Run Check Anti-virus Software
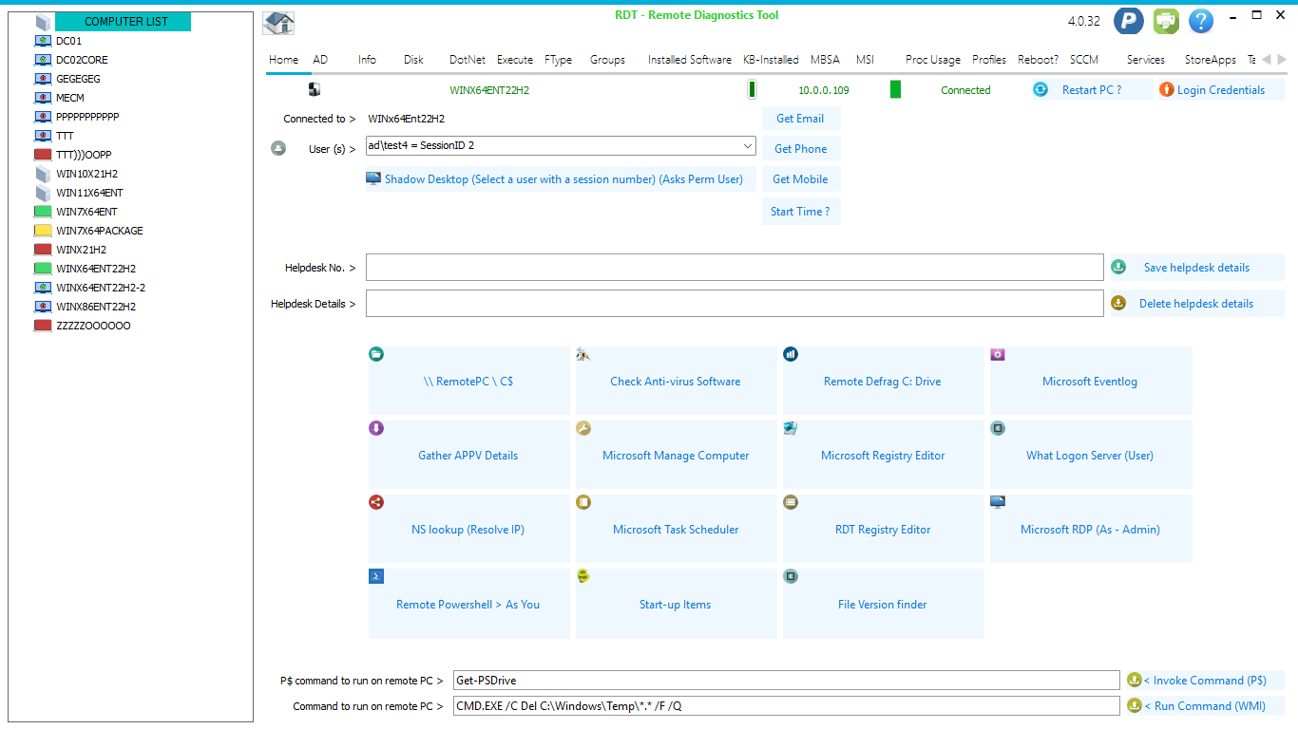1298x729 pixels. pos(676,381)
